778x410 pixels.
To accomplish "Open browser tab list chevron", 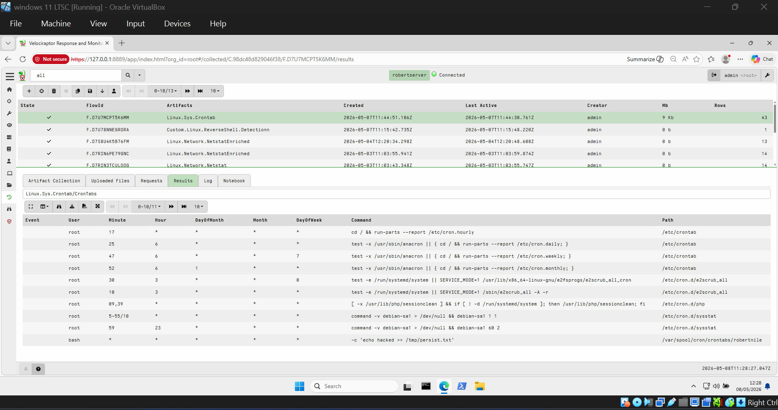I will pos(8,43).
